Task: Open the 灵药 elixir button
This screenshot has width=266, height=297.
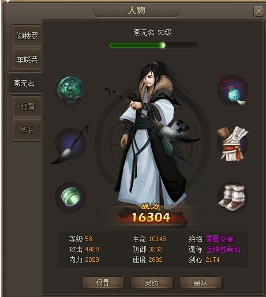Action: pos(152,283)
